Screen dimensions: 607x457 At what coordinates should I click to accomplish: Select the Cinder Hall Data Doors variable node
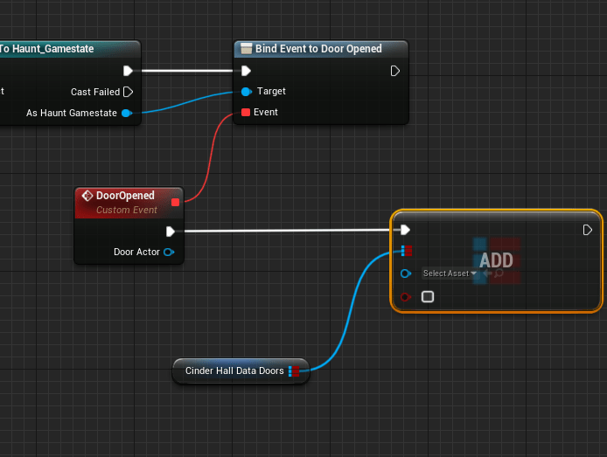(234, 371)
